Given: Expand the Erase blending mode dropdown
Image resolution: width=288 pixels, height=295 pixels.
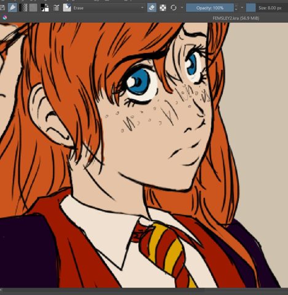Looking at the screenshot, I should [142, 8].
